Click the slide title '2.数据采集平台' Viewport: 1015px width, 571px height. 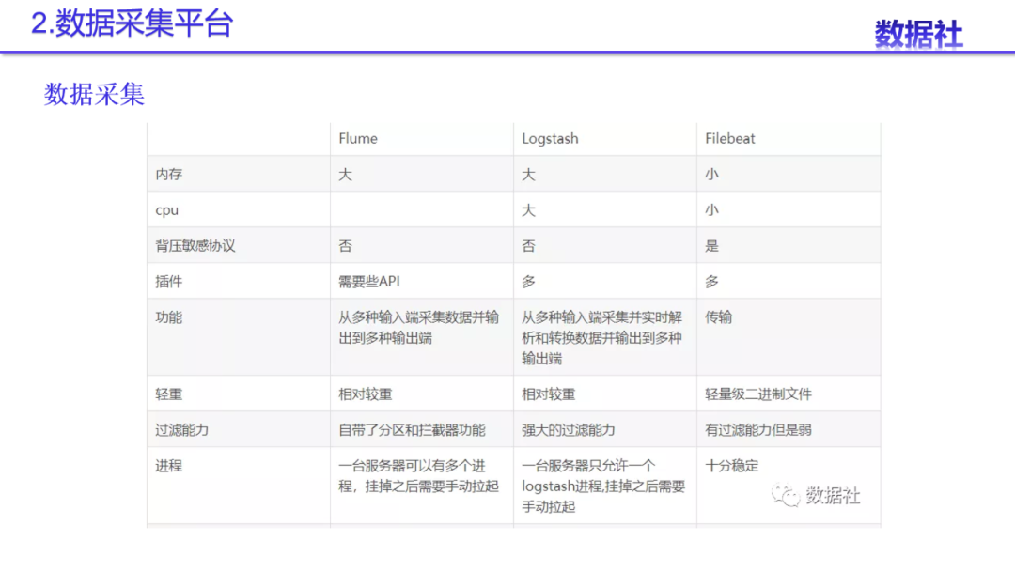[133, 23]
